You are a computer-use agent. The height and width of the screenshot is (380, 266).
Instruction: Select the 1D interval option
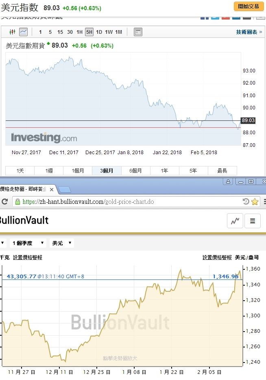coord(99,32)
